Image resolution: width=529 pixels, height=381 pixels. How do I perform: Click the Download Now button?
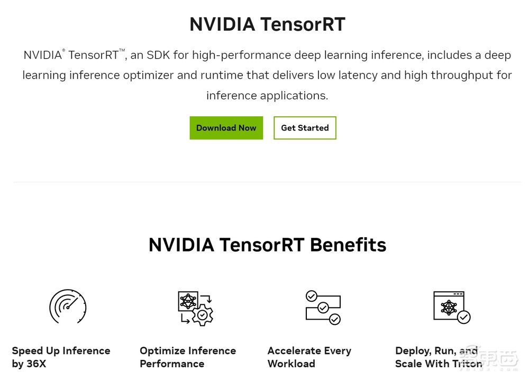[226, 128]
